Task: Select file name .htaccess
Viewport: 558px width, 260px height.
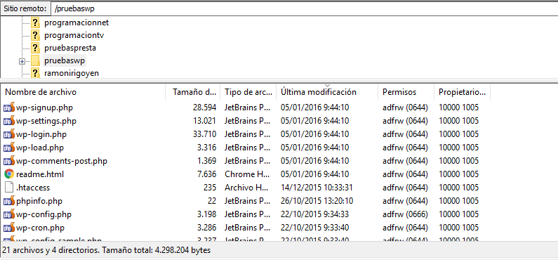Action: point(33,188)
